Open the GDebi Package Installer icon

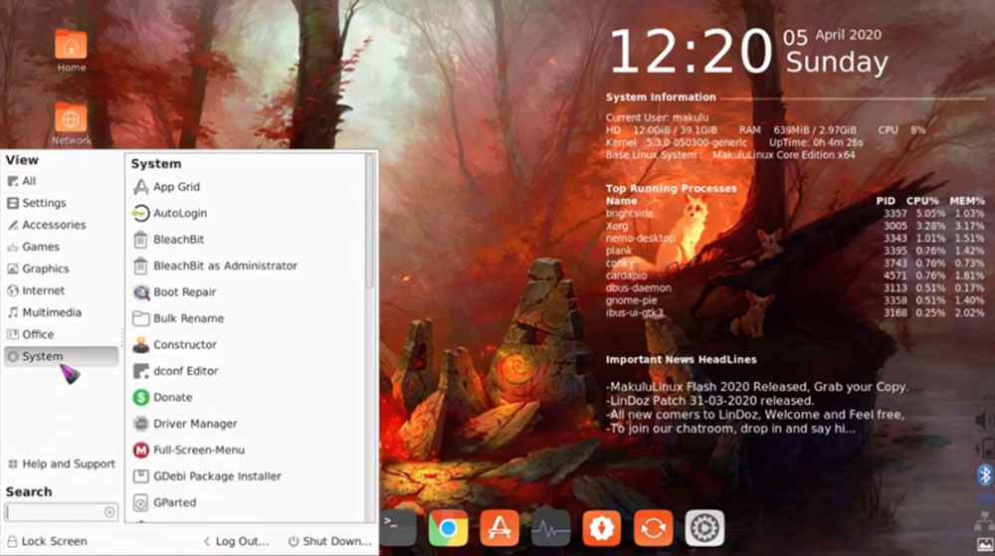click(141, 476)
